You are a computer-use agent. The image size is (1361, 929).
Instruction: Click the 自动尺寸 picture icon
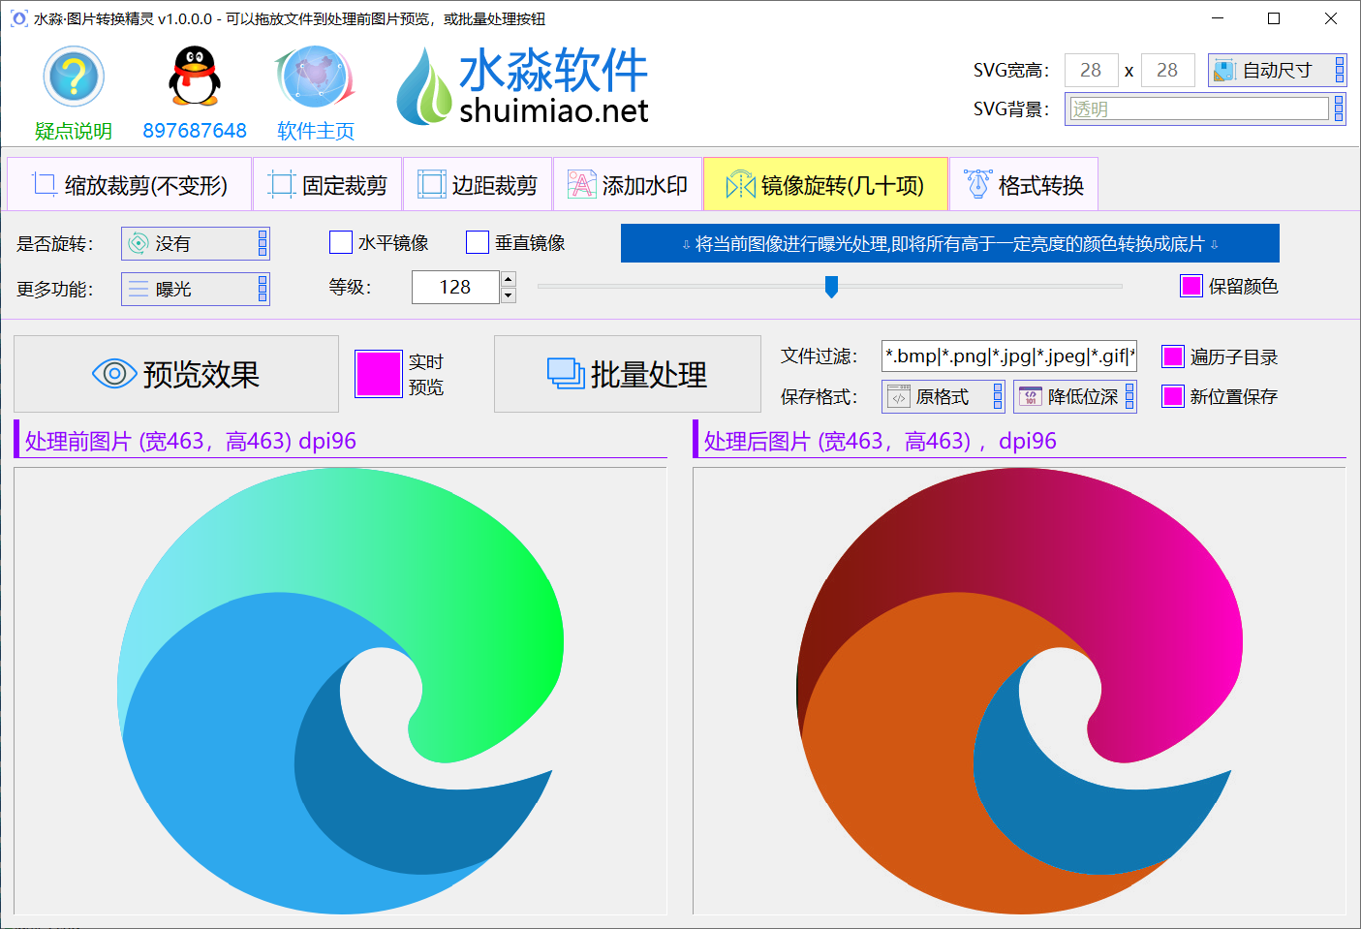pos(1224,71)
